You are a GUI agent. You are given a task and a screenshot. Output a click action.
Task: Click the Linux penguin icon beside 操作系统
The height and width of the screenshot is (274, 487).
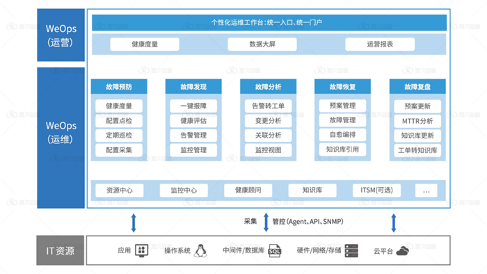click(200, 251)
